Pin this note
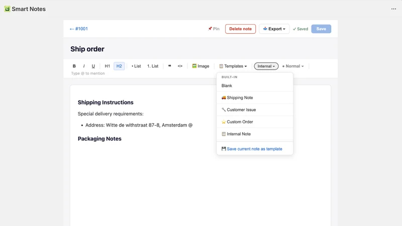Image resolution: width=402 pixels, height=226 pixels. coord(214,29)
